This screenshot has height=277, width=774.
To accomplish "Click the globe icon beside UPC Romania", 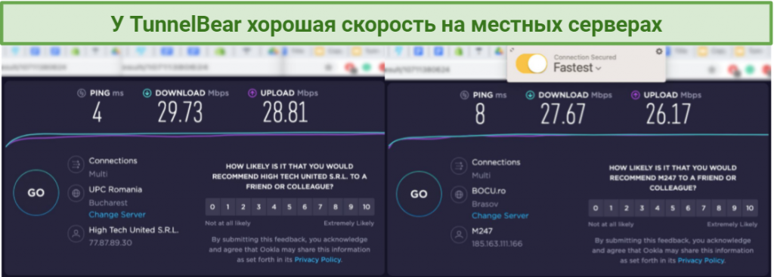I will (76, 193).
